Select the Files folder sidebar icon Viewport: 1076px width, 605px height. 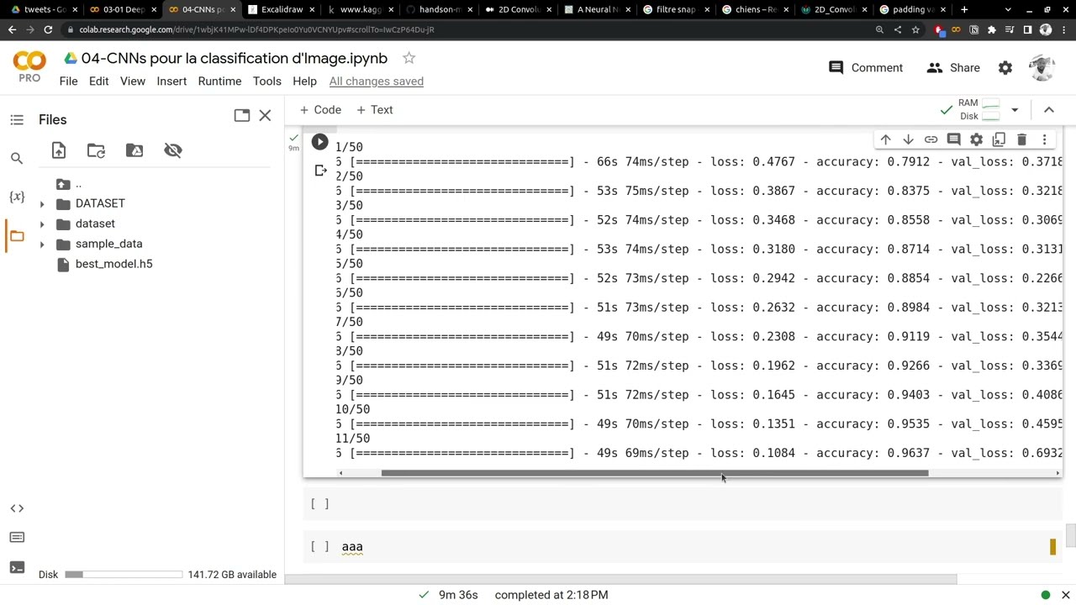(17, 236)
